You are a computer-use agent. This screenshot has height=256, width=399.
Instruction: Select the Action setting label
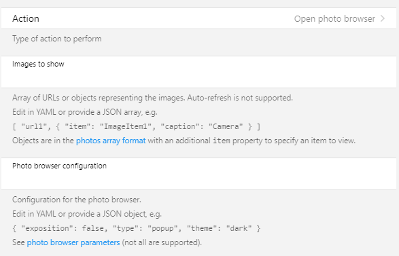pyautogui.click(x=26, y=18)
